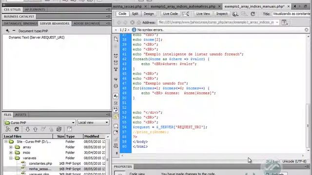Screen dimensions: 312x175
Task: Preview in browser globe icon
Action: (x=235, y=14)
